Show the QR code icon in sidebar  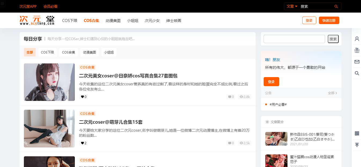tap(357, 133)
